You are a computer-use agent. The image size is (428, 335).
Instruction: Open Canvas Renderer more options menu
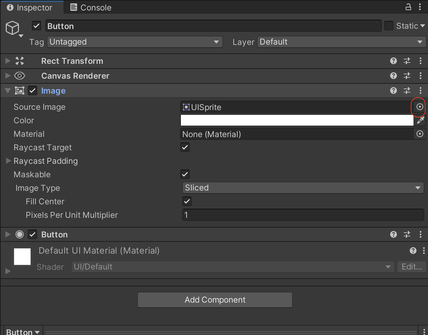click(x=420, y=76)
